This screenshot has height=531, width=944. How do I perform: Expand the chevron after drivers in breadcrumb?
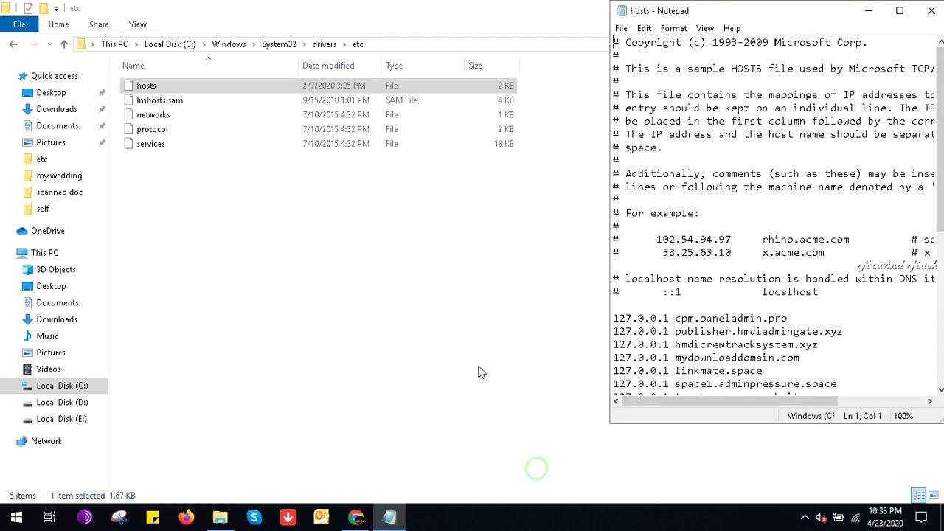point(344,44)
